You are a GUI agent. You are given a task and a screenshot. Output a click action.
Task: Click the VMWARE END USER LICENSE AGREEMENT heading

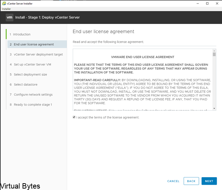point(143,57)
